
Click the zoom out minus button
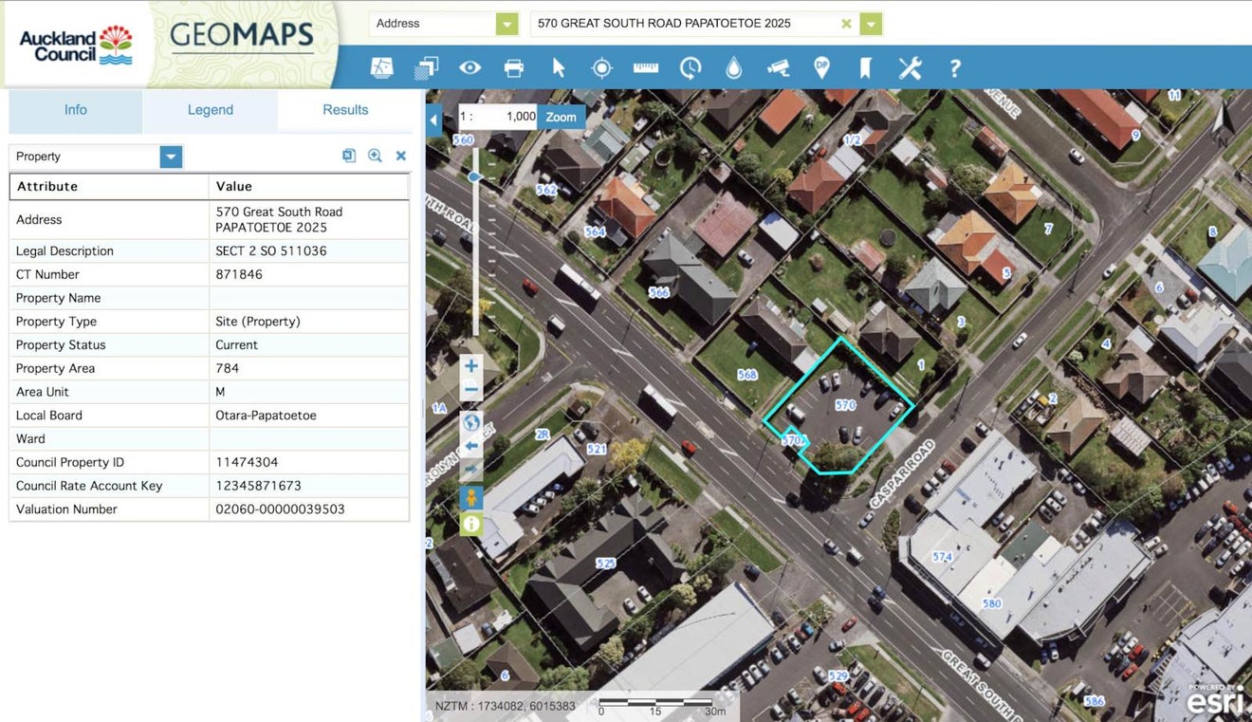pos(471,389)
